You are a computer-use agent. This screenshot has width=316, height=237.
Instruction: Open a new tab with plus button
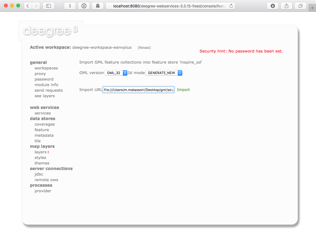tap(312, 8)
